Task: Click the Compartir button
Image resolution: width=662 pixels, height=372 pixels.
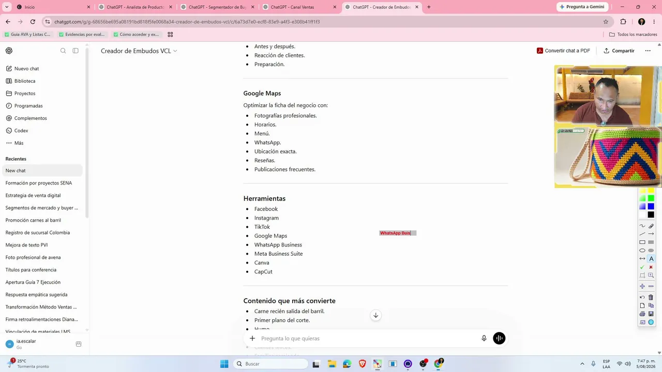Action: (x=619, y=51)
